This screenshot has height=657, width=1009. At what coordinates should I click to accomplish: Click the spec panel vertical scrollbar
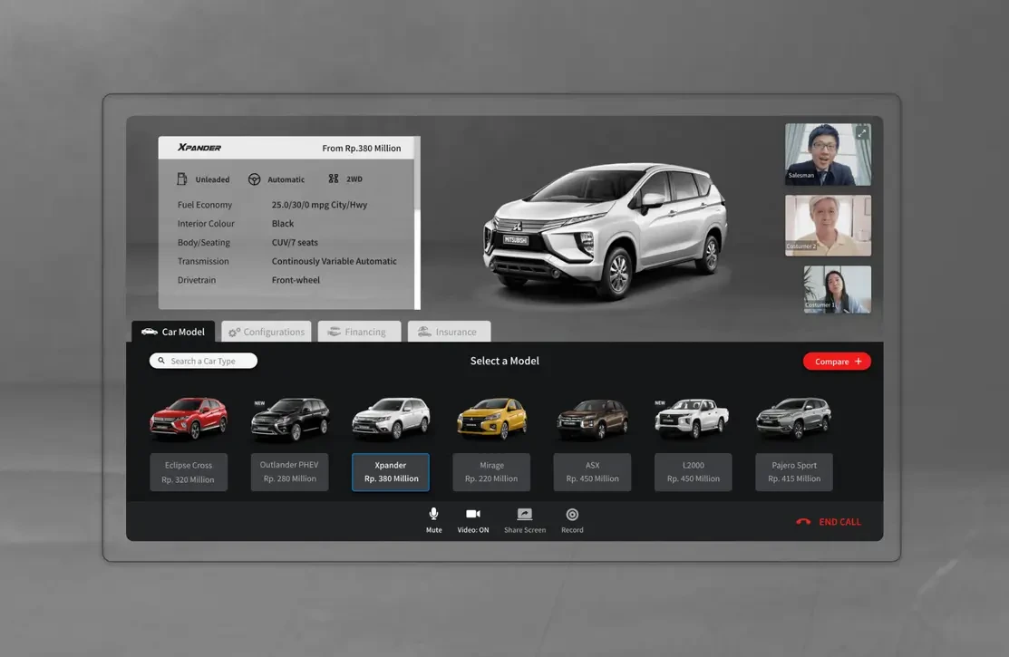[x=417, y=223]
